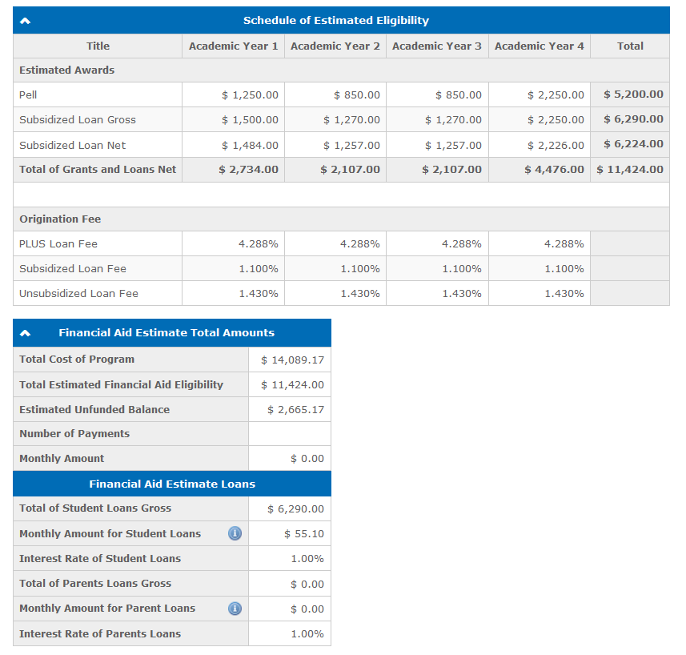686x655 pixels.
Task: Click Total of Grants and Loans Net label
Action: coord(98,169)
